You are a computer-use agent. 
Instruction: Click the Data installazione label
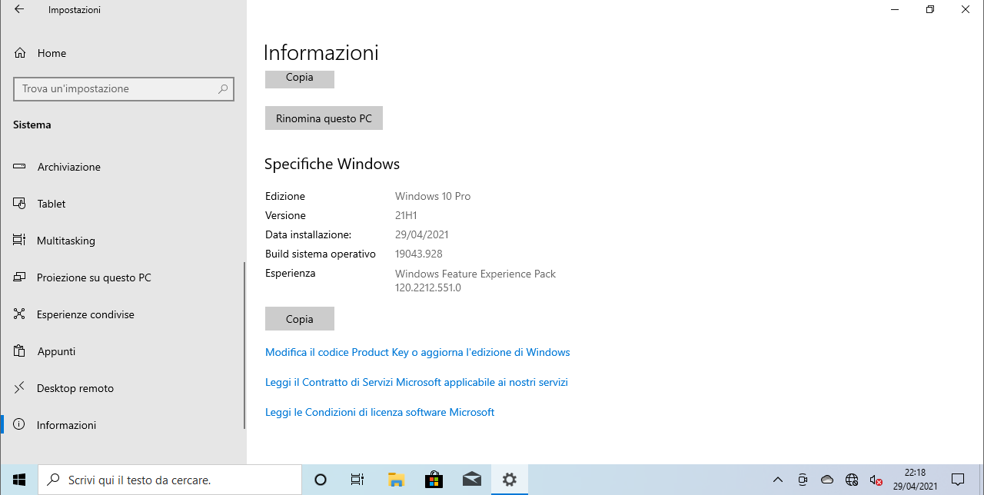tap(308, 234)
